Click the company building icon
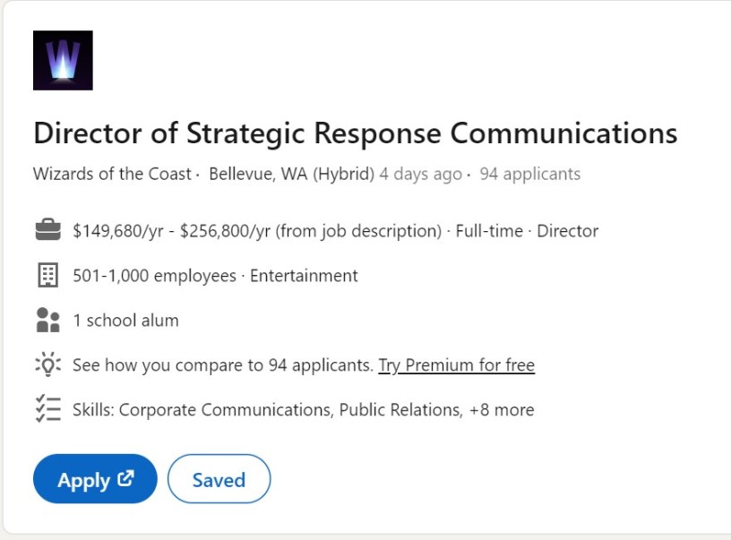The image size is (731, 540). point(47,276)
